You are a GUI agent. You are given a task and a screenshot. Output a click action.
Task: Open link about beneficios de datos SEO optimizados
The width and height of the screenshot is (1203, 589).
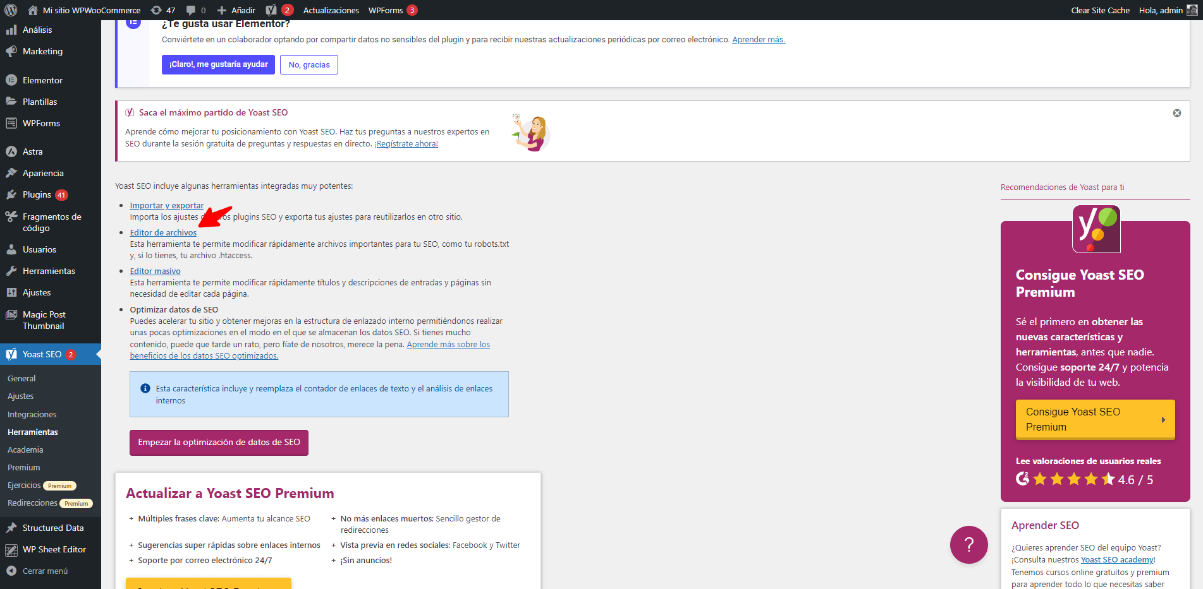[310, 350]
